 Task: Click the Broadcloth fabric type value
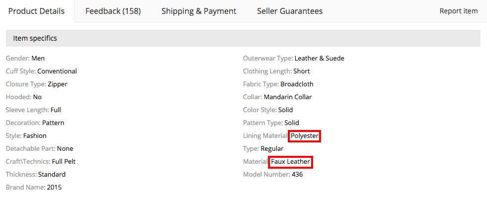[x=297, y=84]
